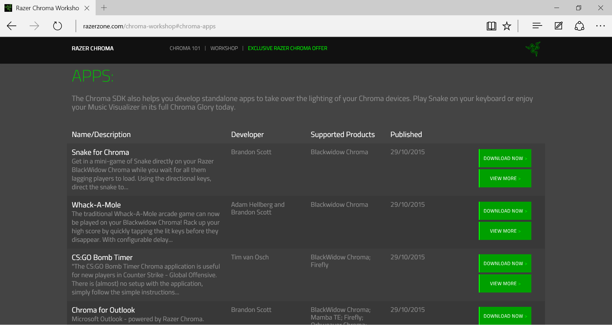Download the CS:GO Bomb Timer app

click(x=505, y=264)
